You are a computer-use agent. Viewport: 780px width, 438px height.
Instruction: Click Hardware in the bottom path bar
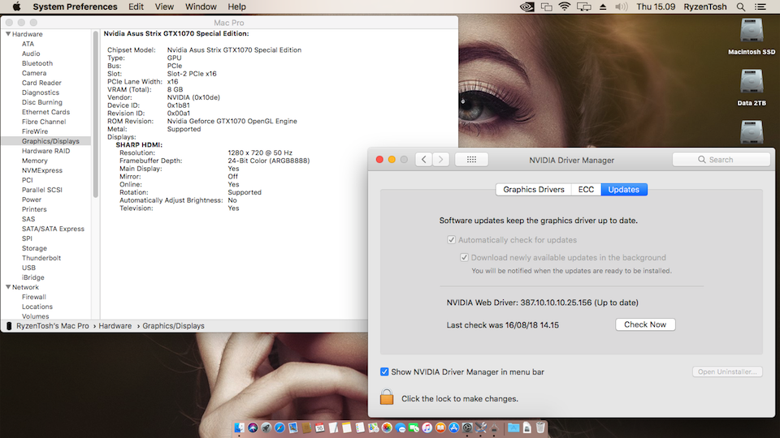(x=115, y=326)
